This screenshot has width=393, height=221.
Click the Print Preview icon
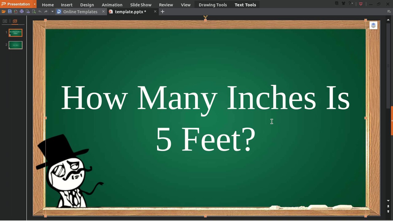pyautogui.click(x=28, y=11)
